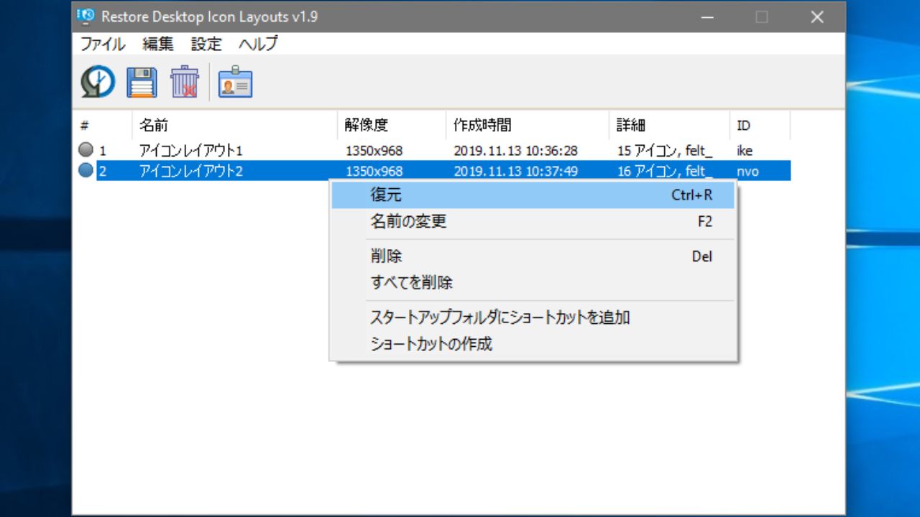Image resolution: width=920 pixels, height=517 pixels.
Task: Click the restore icon layout clock icon
Action: [98, 82]
